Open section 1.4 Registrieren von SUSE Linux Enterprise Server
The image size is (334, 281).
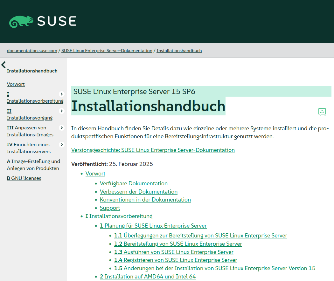[176, 260]
